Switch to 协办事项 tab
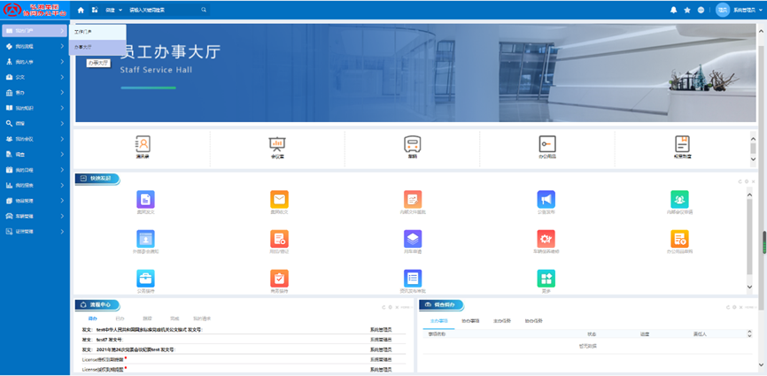 (470, 321)
